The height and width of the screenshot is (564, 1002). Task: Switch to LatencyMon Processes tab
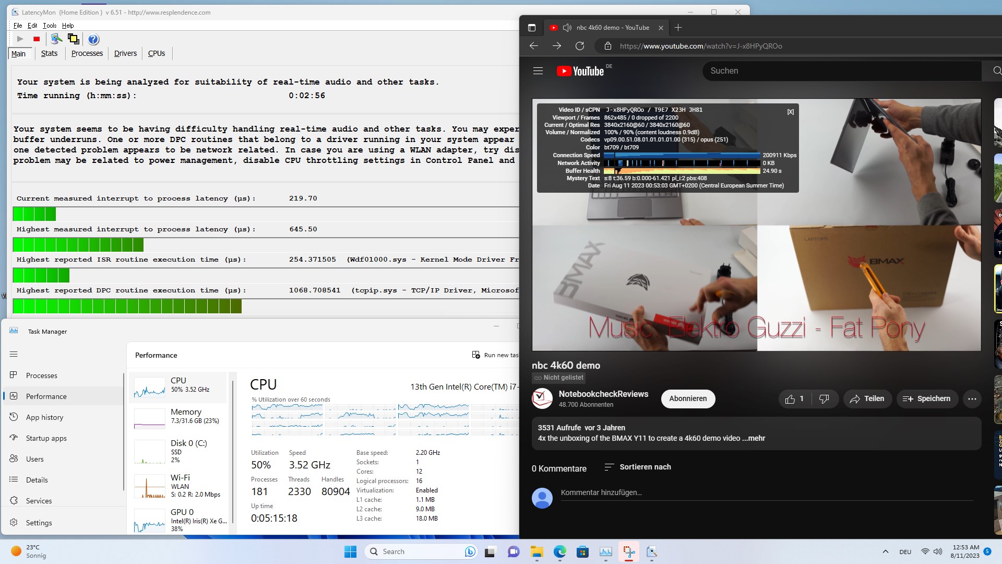87,53
